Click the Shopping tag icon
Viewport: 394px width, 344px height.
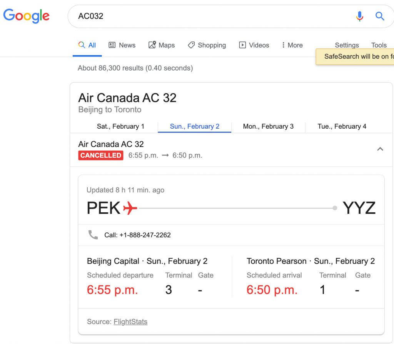click(191, 45)
